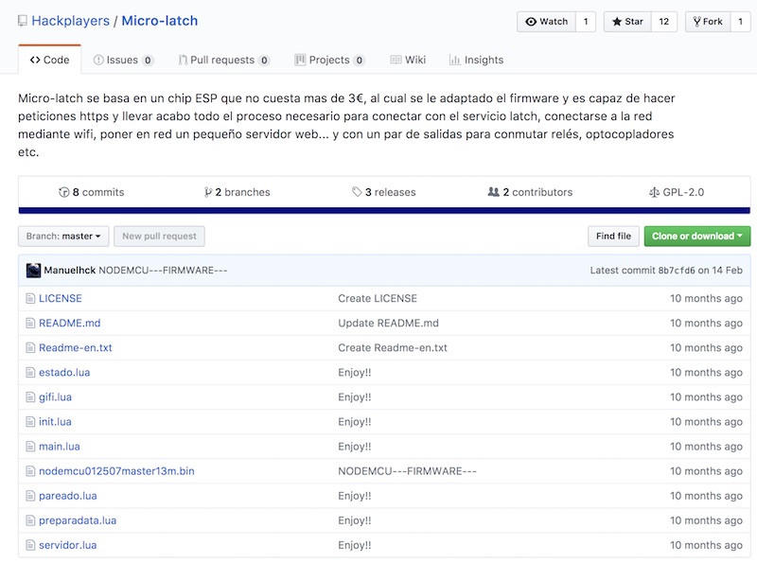Viewport: 757px width, 563px height.
Task: Click the New pull request button
Action: (159, 237)
